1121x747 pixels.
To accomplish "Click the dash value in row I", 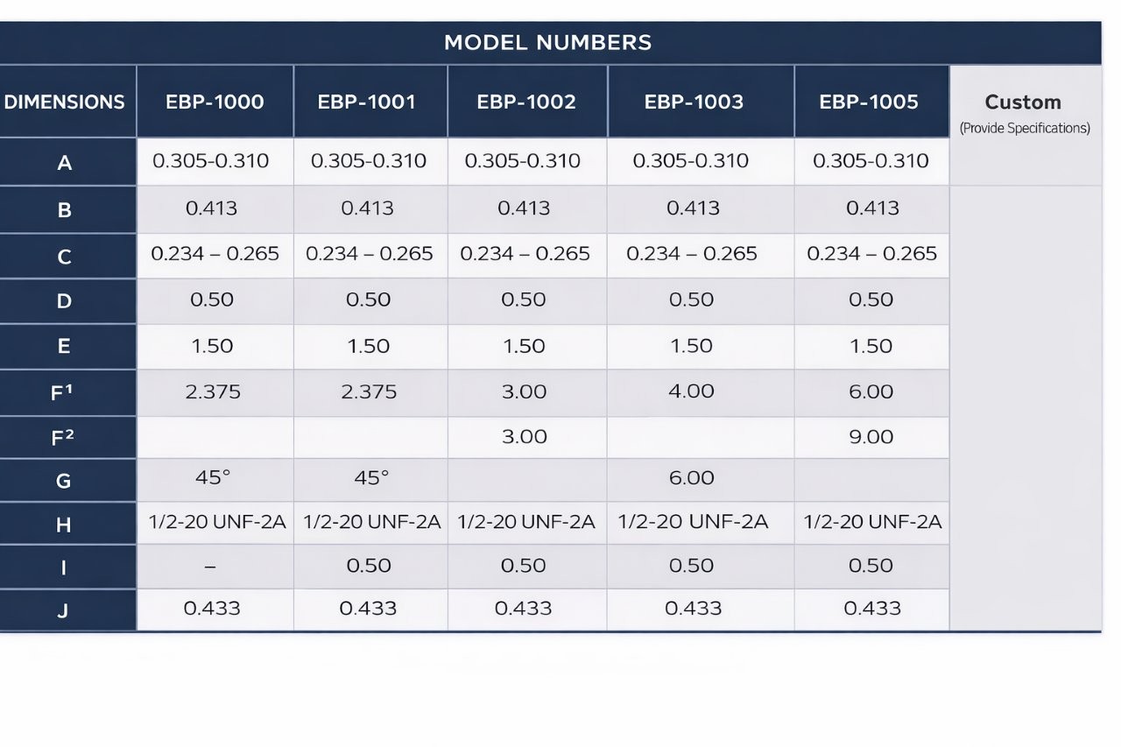I will pyautogui.click(x=210, y=567).
